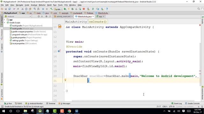Viewport: 204px width, 114px height.
Task: Open the Refactor menu
Action: (x=42, y=5)
